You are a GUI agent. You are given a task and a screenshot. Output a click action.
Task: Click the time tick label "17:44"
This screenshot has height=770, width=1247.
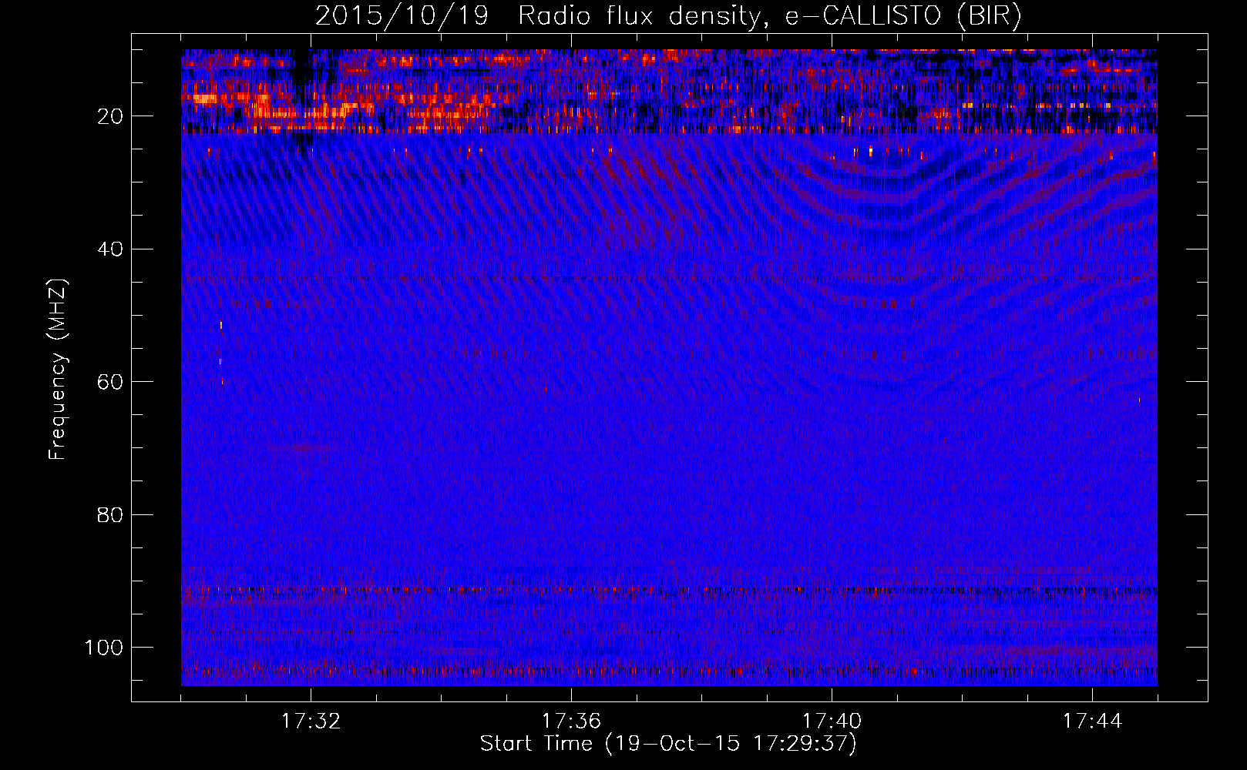coord(1092,721)
